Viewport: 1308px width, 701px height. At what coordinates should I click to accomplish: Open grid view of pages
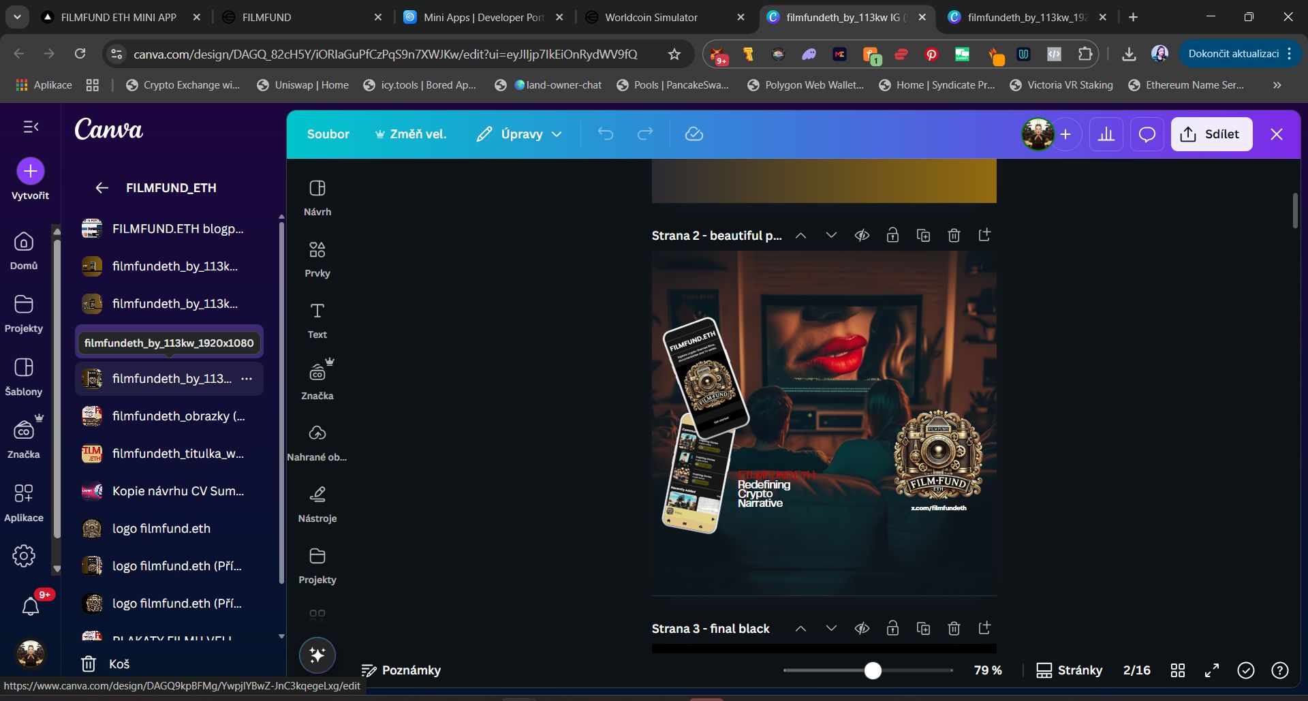(x=1178, y=670)
